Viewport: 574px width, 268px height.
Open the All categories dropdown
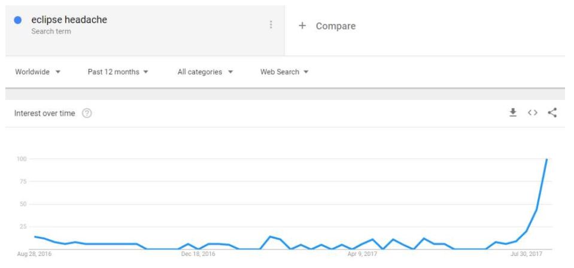click(205, 72)
